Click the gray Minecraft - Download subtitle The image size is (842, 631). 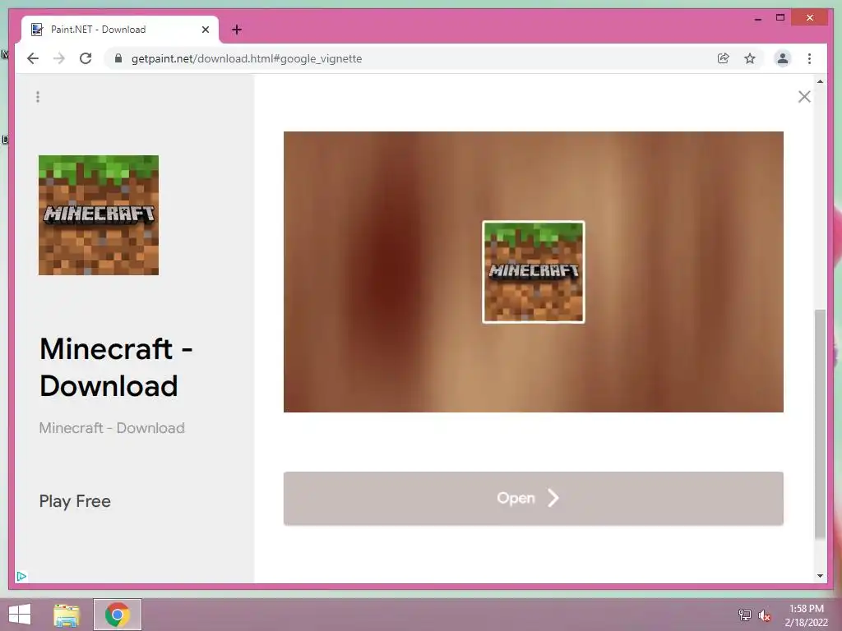112,428
